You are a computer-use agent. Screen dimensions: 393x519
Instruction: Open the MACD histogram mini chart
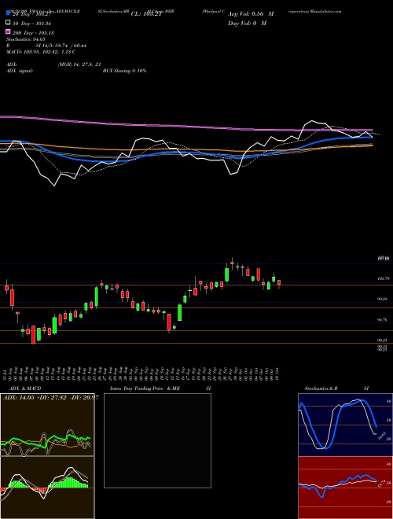[47, 488]
